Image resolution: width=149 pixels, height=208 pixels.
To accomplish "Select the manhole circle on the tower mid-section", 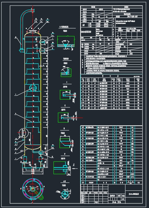I will pos(33,87).
